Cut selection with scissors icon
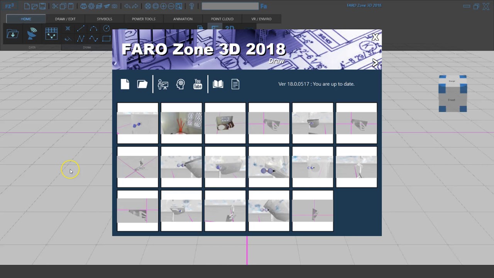Image resolution: width=494 pixels, height=278 pixels. click(55, 6)
